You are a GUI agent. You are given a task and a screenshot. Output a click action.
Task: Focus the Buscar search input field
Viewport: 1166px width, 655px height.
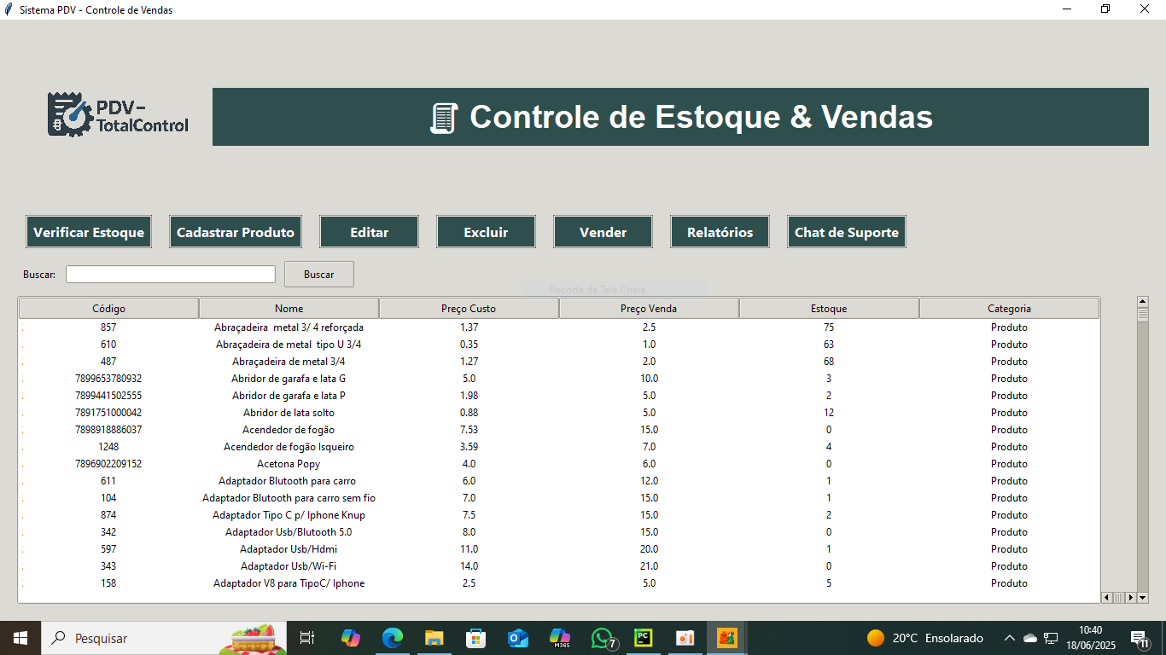[171, 275]
